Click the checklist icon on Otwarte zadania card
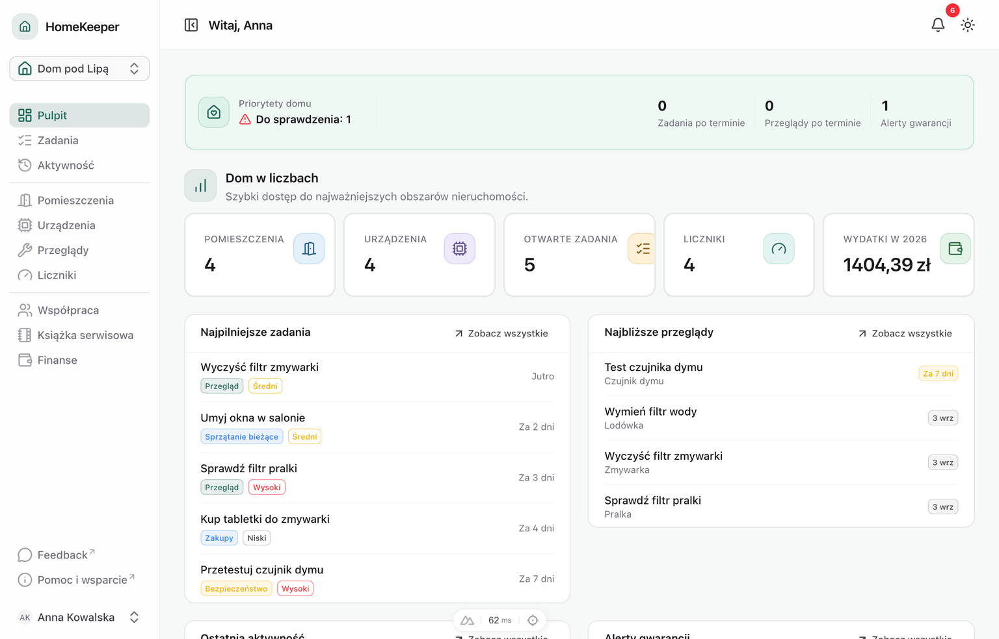The width and height of the screenshot is (999, 639). tap(641, 249)
